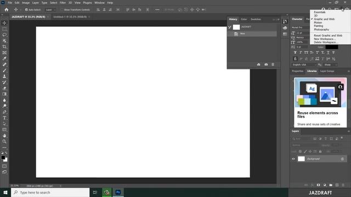The image size is (351, 197).
Task: Toggle Underline in Character panel
Action: [x=328, y=53]
